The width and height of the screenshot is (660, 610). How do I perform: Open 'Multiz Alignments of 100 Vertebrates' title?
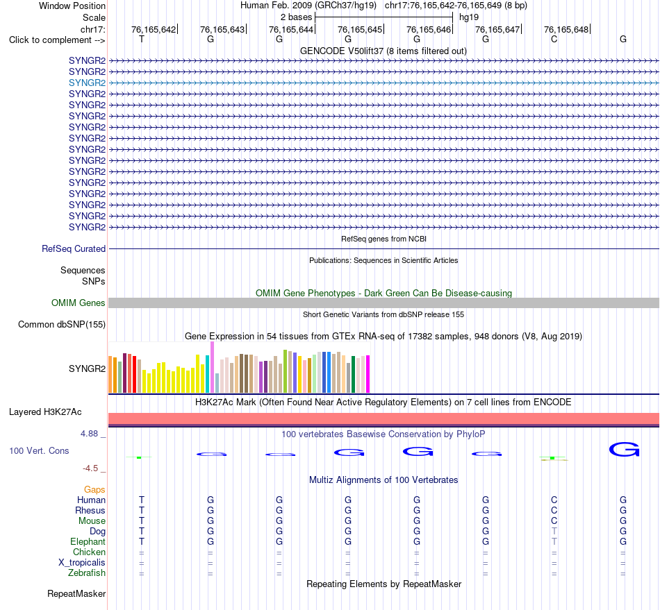(383, 480)
